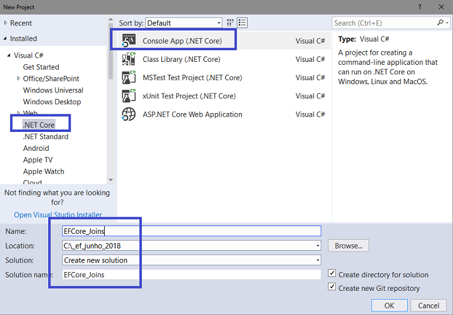Open the Location path dropdown
This screenshot has height=315, width=453.
coord(318,246)
